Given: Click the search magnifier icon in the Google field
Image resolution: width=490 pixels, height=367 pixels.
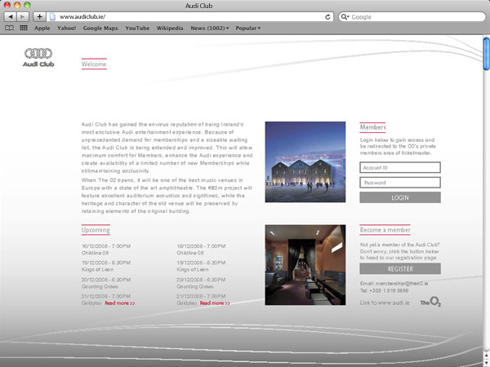Looking at the screenshot, I should pyautogui.click(x=345, y=17).
